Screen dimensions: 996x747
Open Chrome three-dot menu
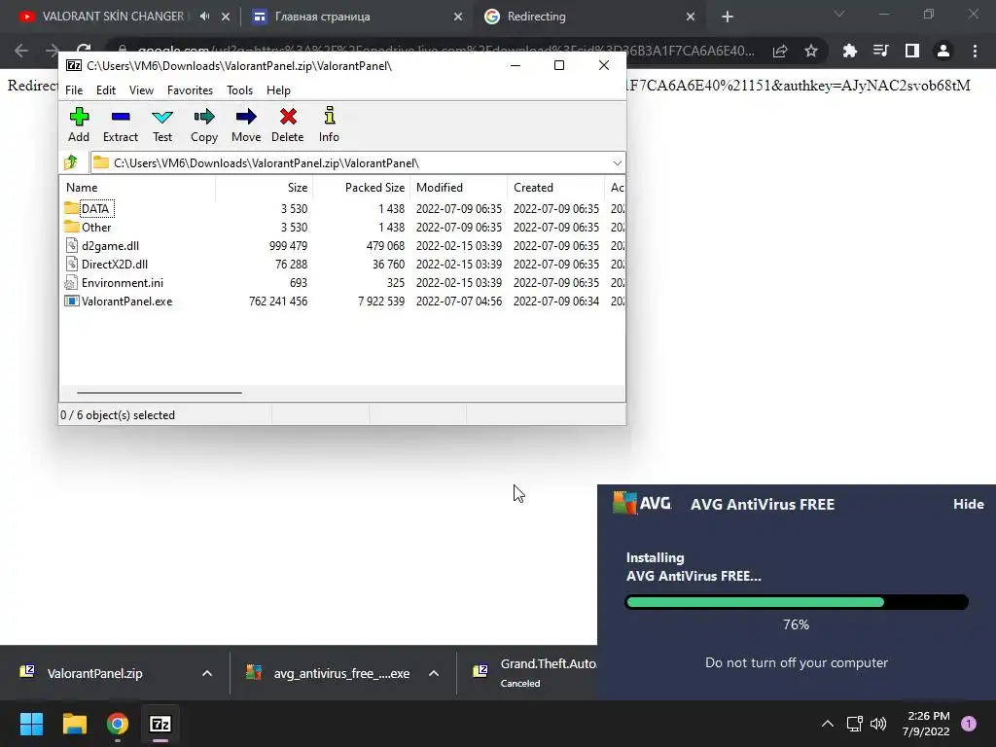point(975,51)
